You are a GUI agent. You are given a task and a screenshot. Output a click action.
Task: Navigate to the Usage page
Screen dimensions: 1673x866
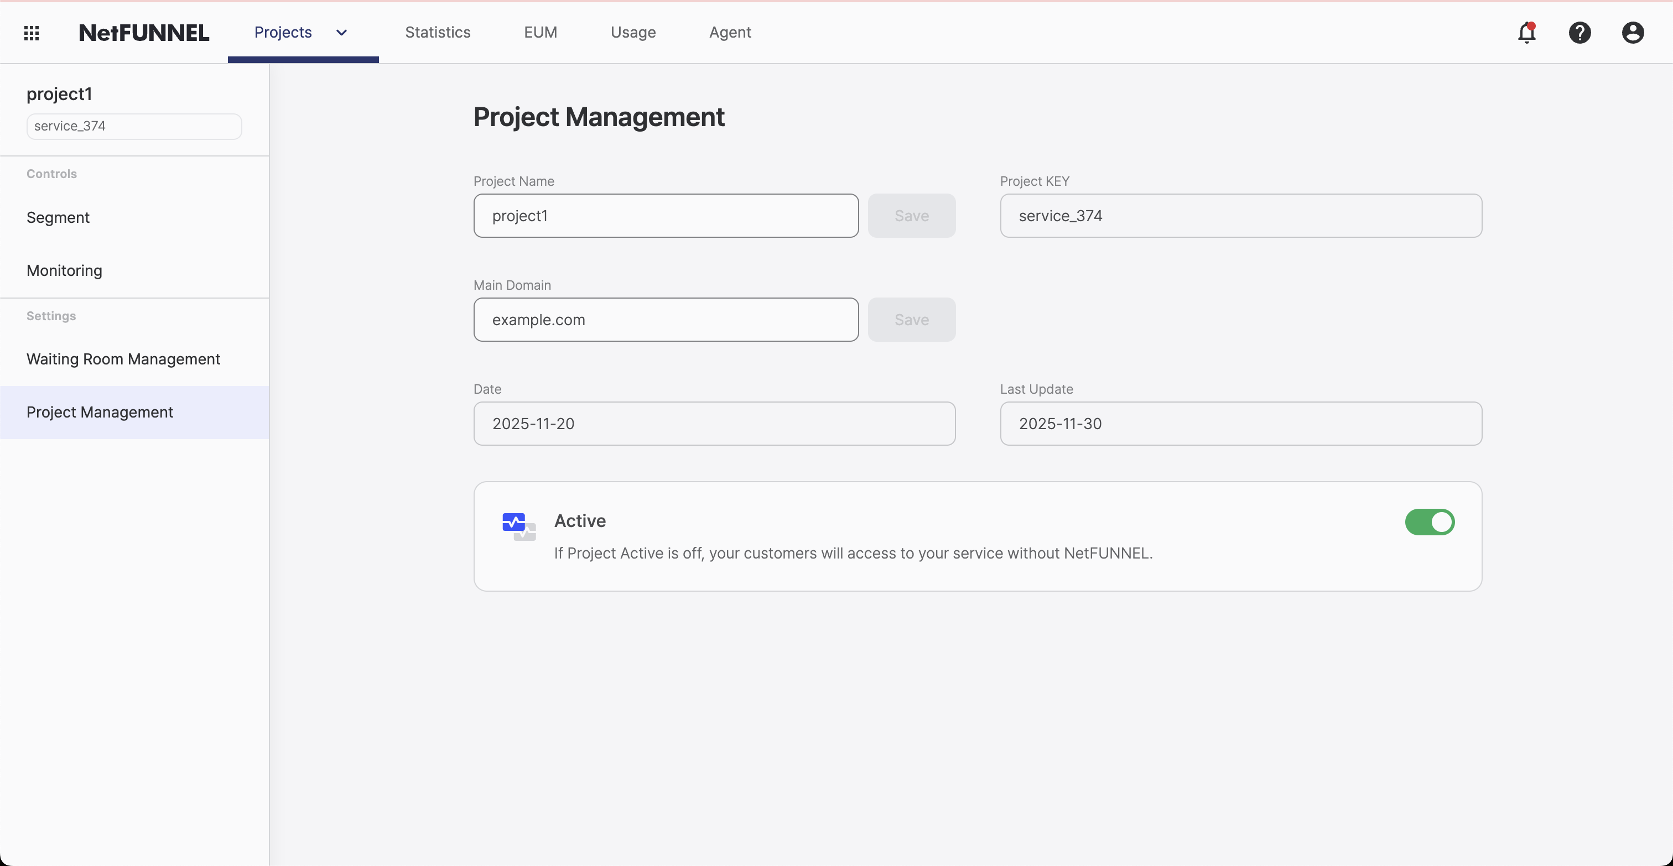tap(633, 32)
